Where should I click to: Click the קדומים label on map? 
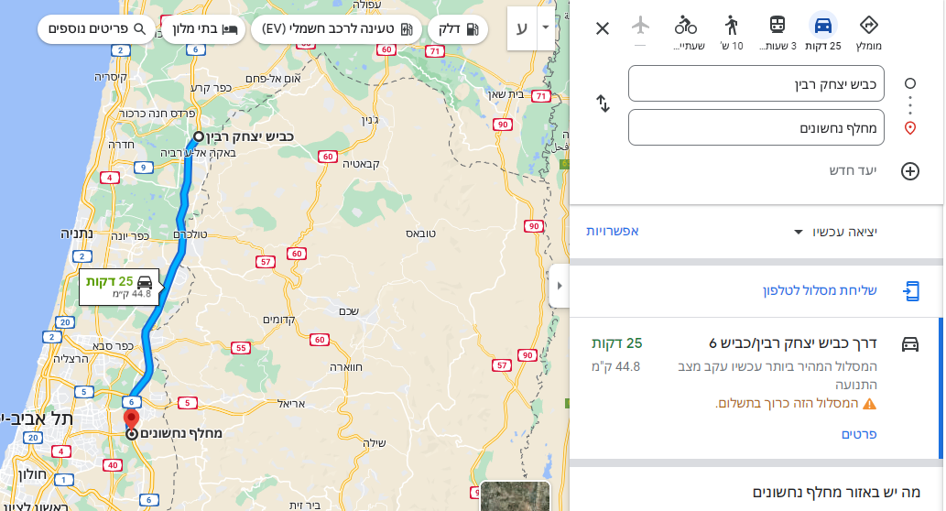(278, 321)
